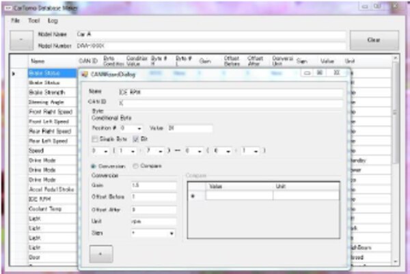Click main grid scrollbar up arrow

pos(396,58)
